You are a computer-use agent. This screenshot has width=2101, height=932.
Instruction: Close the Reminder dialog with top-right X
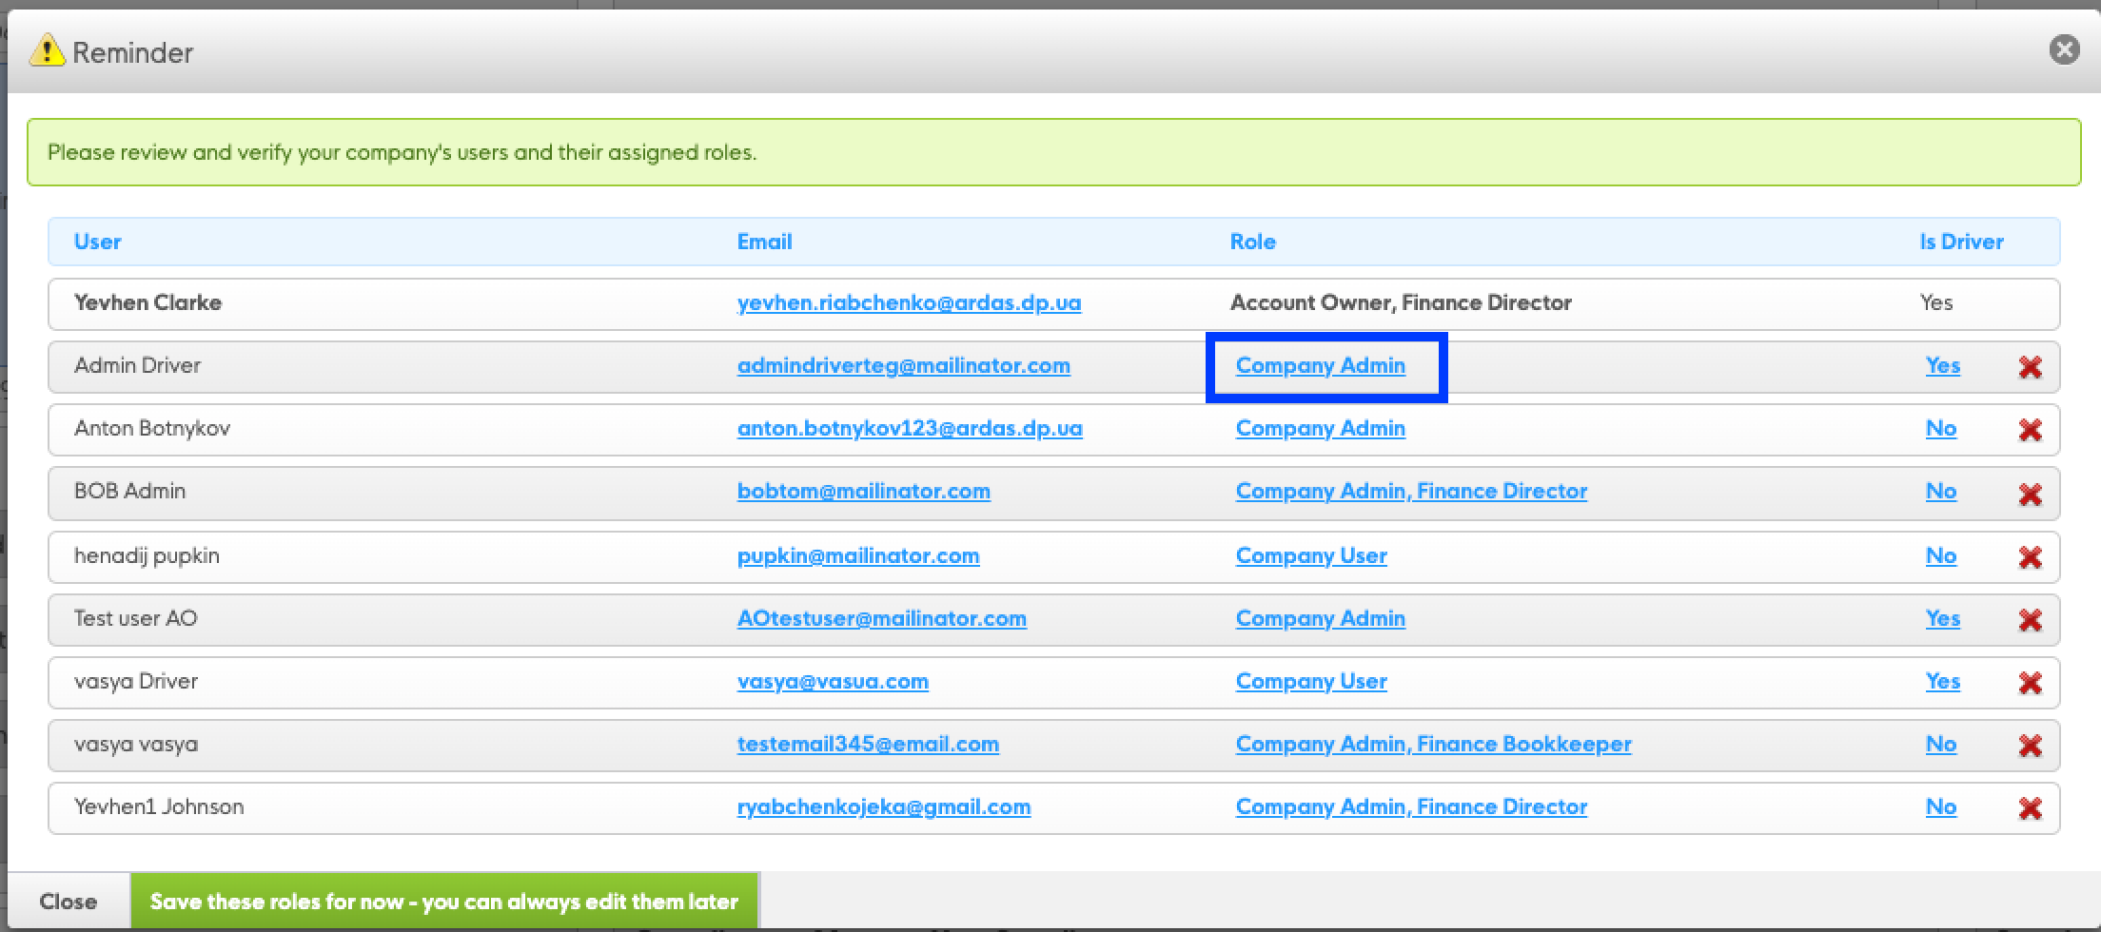[x=2064, y=49]
